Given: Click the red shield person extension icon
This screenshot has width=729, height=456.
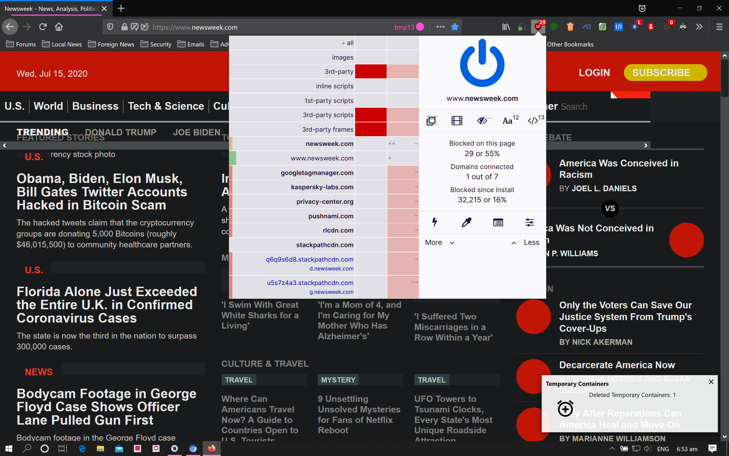Looking at the screenshot, I should click(651, 27).
